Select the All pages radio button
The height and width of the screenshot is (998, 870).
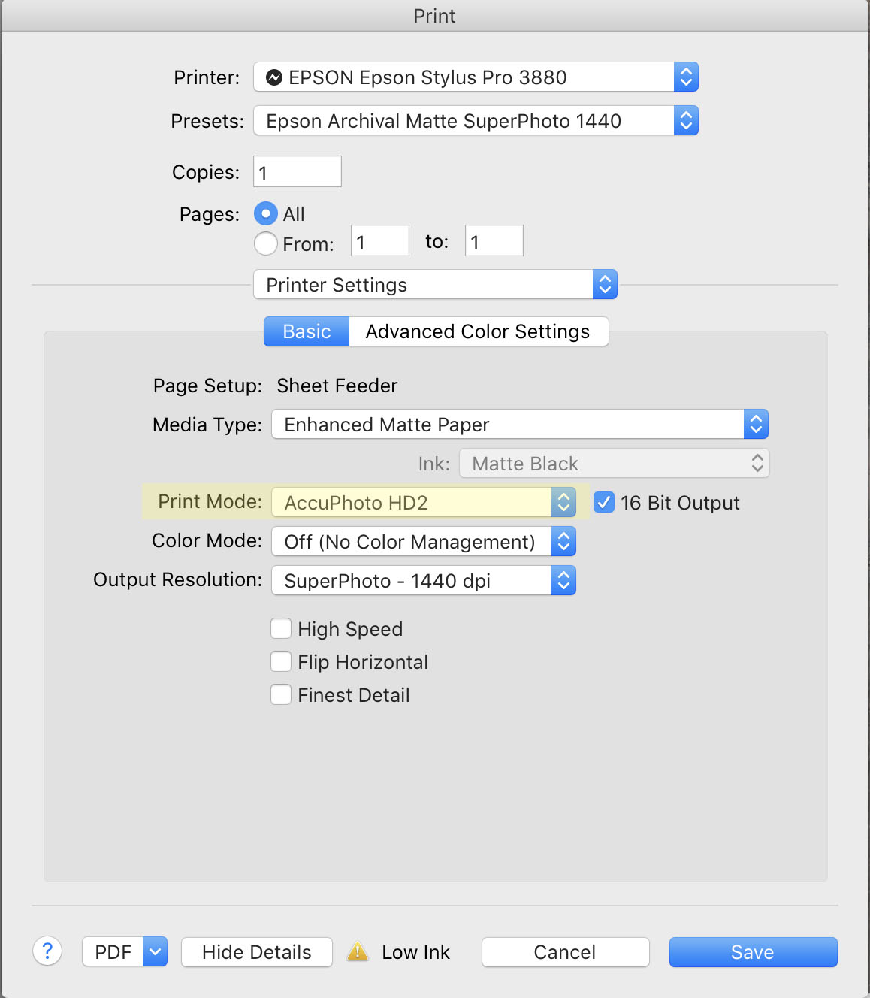(x=266, y=214)
